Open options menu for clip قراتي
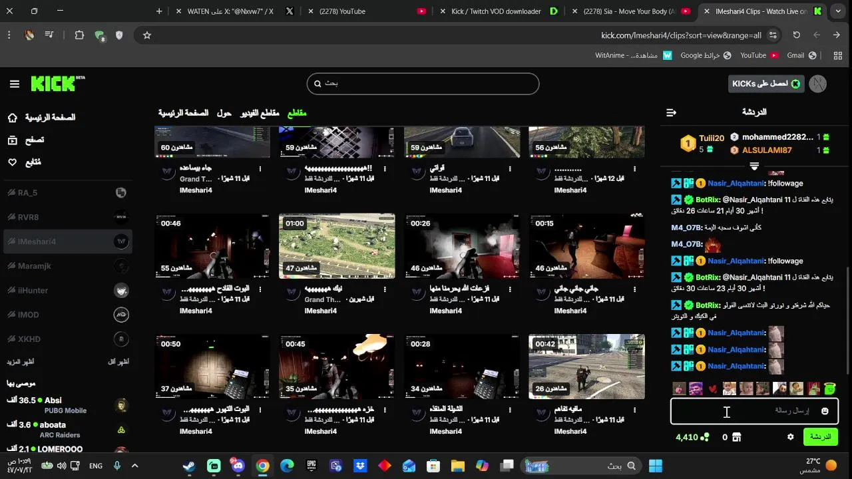Screen dimensions: 852x479 coord(510,169)
